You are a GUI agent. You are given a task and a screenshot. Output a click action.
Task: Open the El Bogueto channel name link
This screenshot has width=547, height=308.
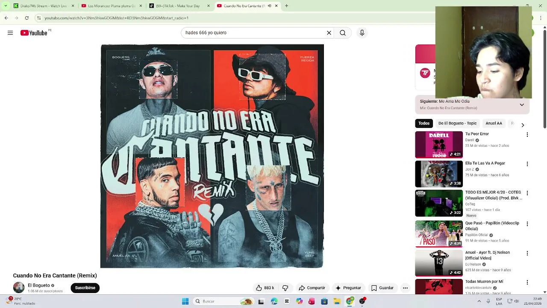pyautogui.click(x=39, y=285)
